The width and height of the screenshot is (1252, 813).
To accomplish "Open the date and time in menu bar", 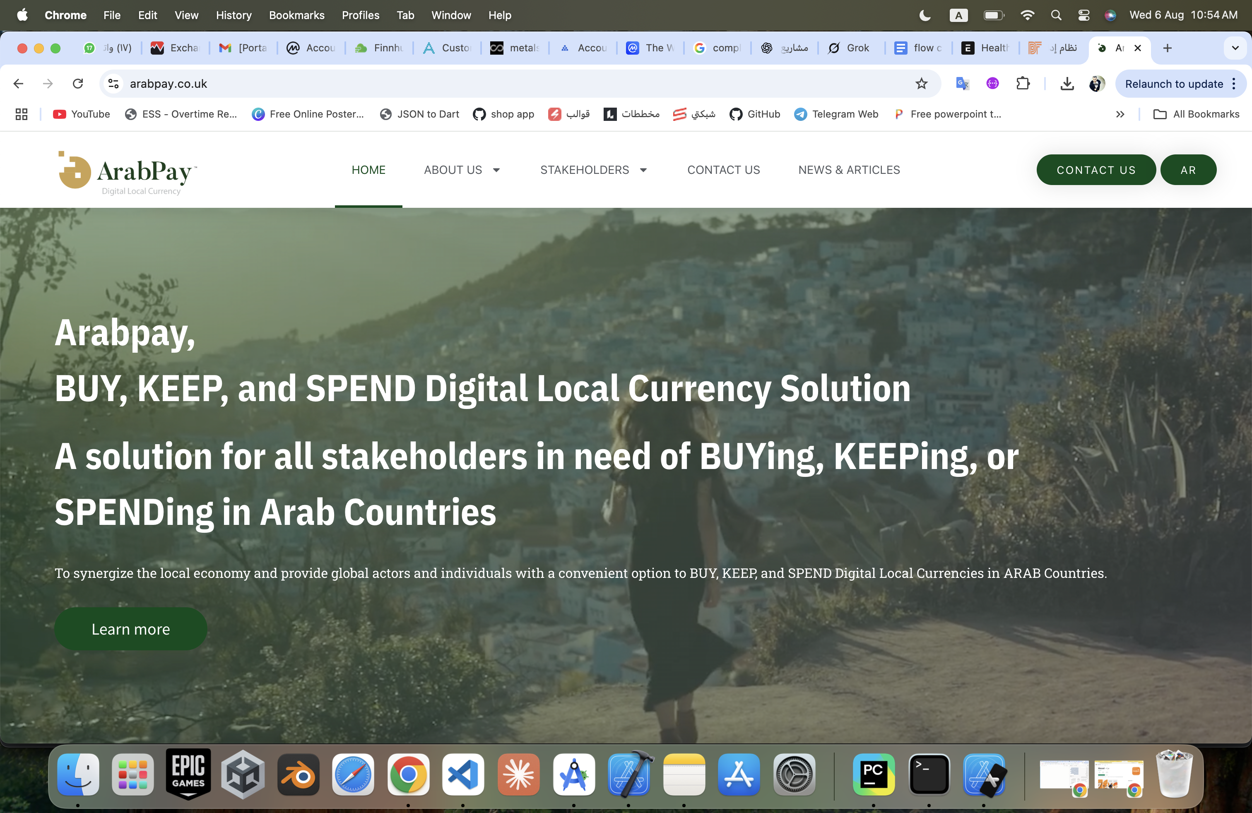I will click(1183, 15).
